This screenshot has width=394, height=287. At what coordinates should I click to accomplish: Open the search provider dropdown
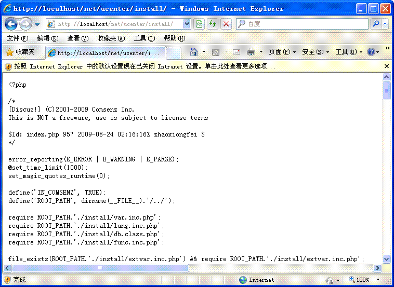pyautogui.click(x=385, y=24)
